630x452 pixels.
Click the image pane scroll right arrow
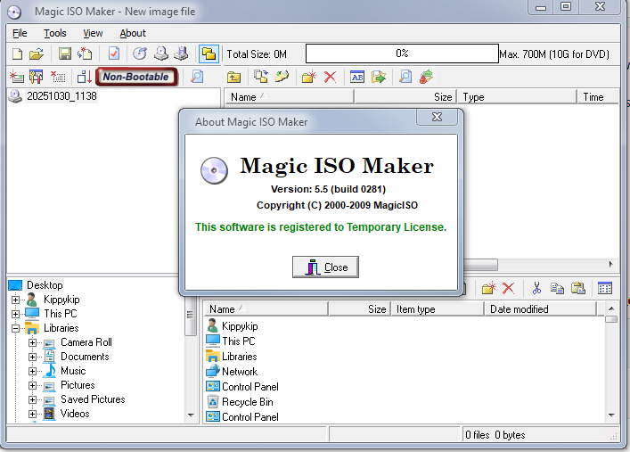click(x=610, y=265)
